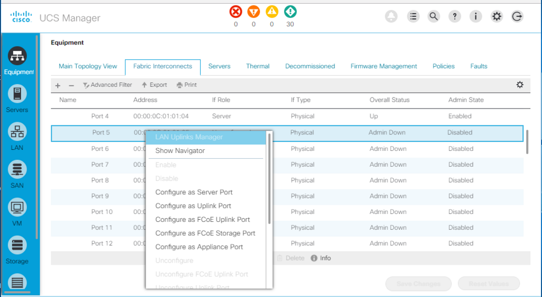
Task: Click the plus expand-all icon
Action: (x=58, y=85)
